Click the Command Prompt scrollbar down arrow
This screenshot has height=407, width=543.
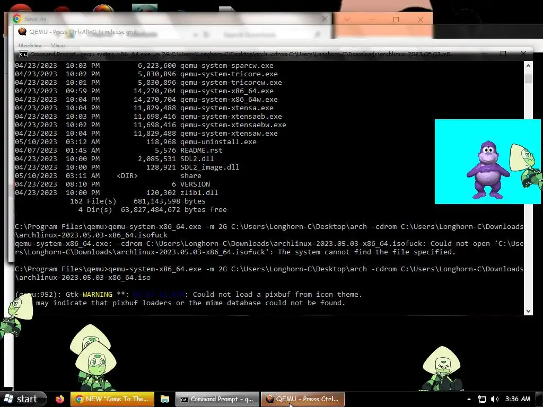coord(528,311)
